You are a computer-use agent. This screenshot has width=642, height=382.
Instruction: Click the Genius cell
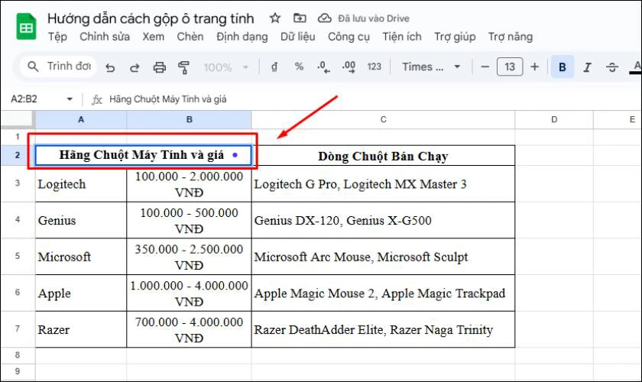click(x=81, y=220)
